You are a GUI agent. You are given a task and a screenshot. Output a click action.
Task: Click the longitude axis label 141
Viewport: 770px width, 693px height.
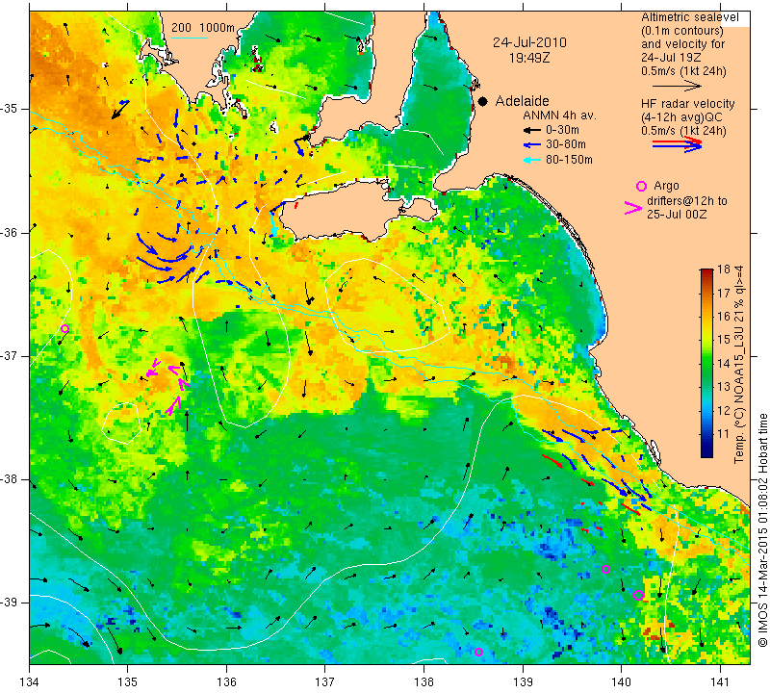coord(720,682)
